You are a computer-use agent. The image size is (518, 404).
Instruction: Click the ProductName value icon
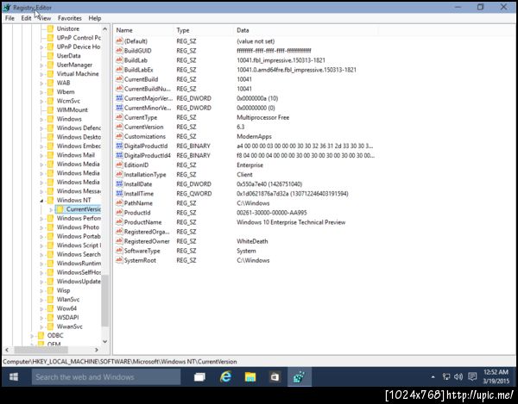click(119, 222)
